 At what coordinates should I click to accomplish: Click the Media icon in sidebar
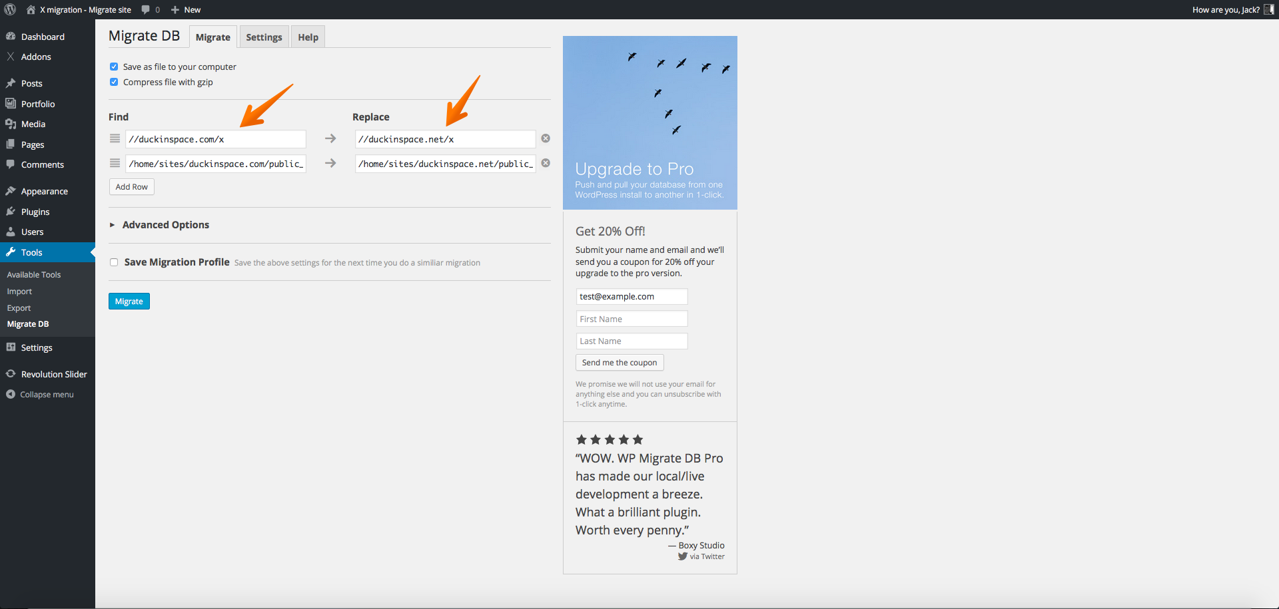pos(11,124)
